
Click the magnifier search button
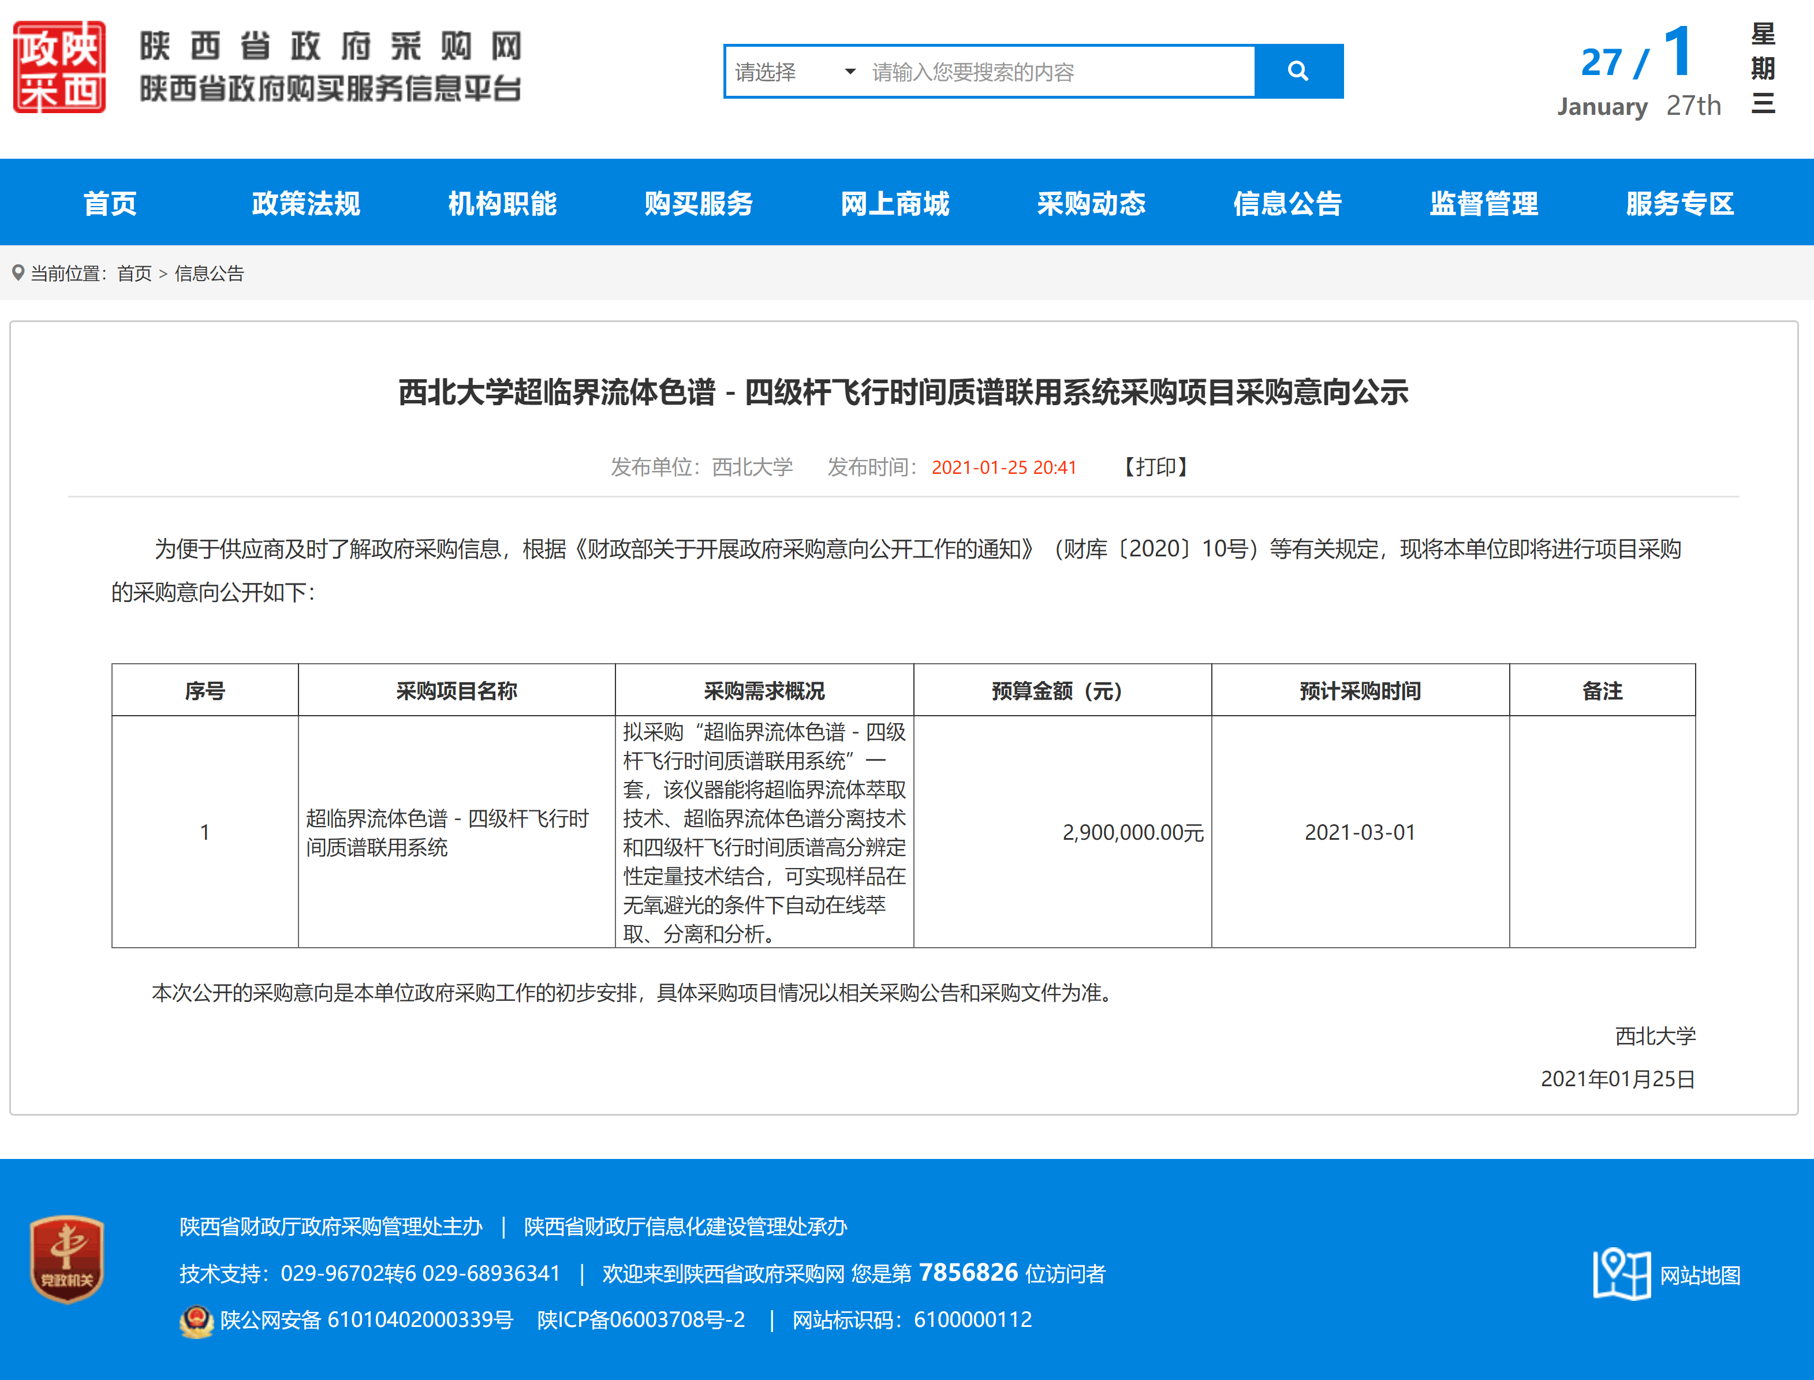tap(1298, 72)
